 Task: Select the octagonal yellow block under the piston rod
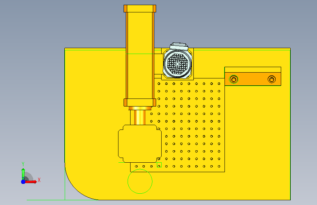click(140, 144)
